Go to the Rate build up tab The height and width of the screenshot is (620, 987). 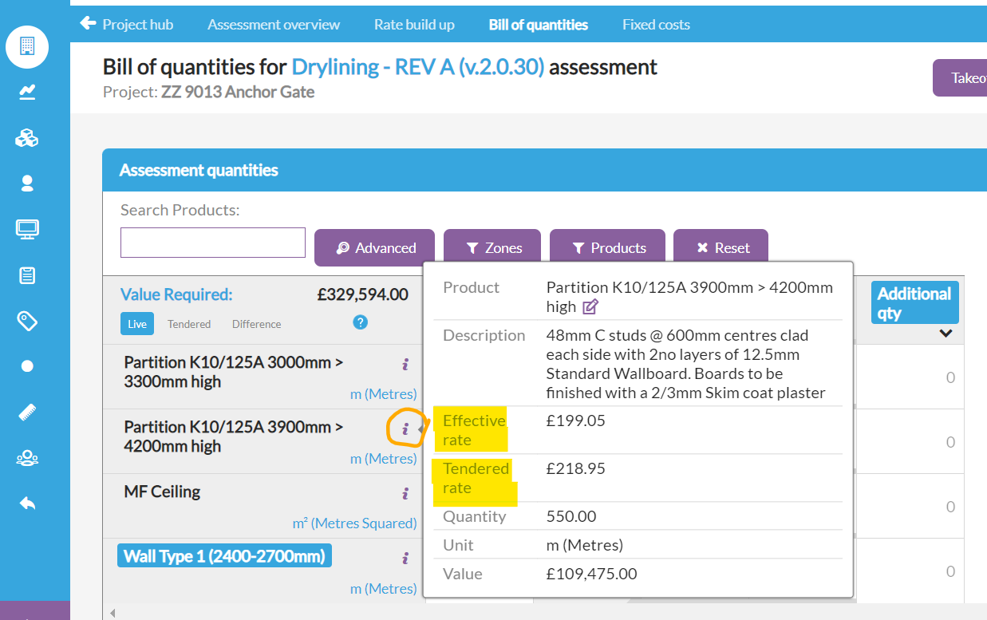point(414,25)
